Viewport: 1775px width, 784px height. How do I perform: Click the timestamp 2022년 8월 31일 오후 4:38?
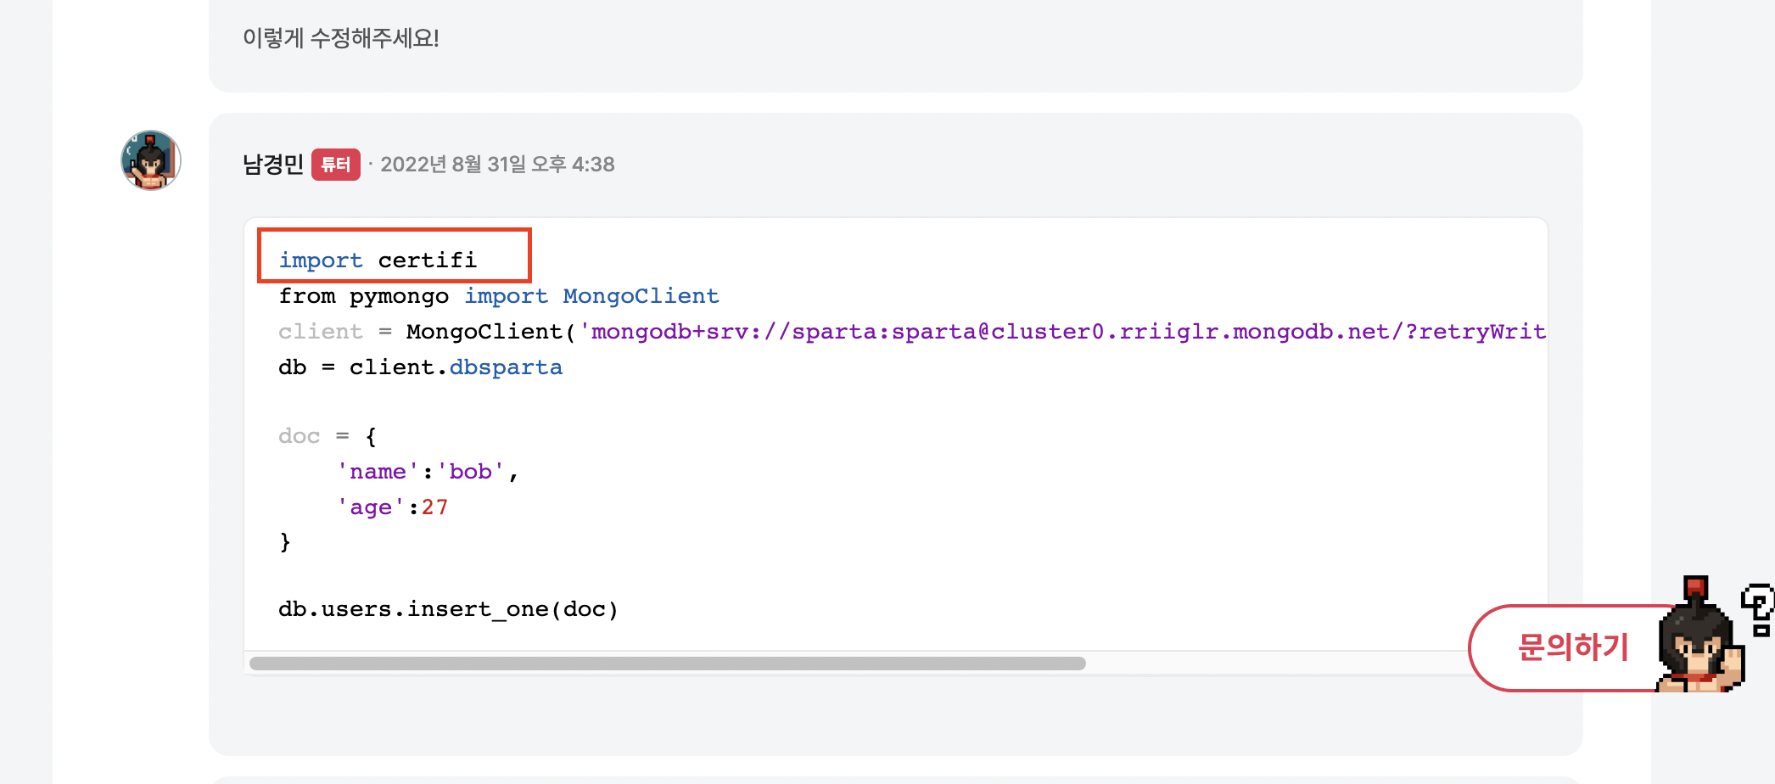coord(497,165)
